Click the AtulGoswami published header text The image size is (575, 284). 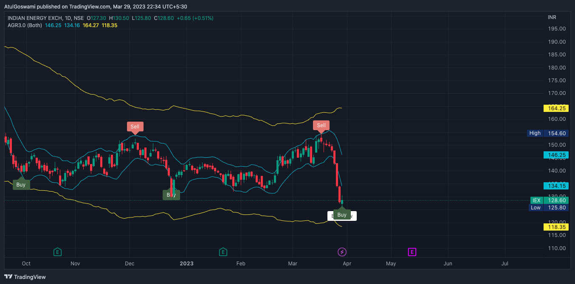pyautogui.click(x=96, y=6)
